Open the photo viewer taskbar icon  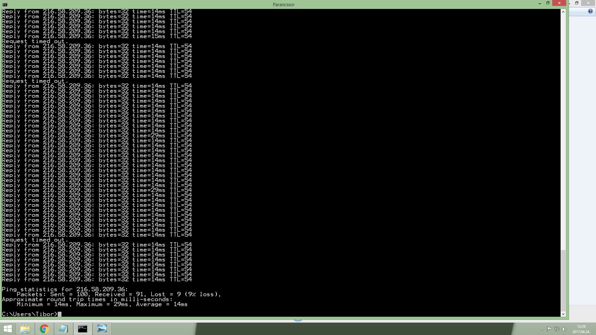pyautogui.click(x=102, y=328)
